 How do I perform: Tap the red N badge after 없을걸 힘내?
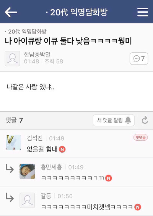pyautogui.click(x=62, y=150)
